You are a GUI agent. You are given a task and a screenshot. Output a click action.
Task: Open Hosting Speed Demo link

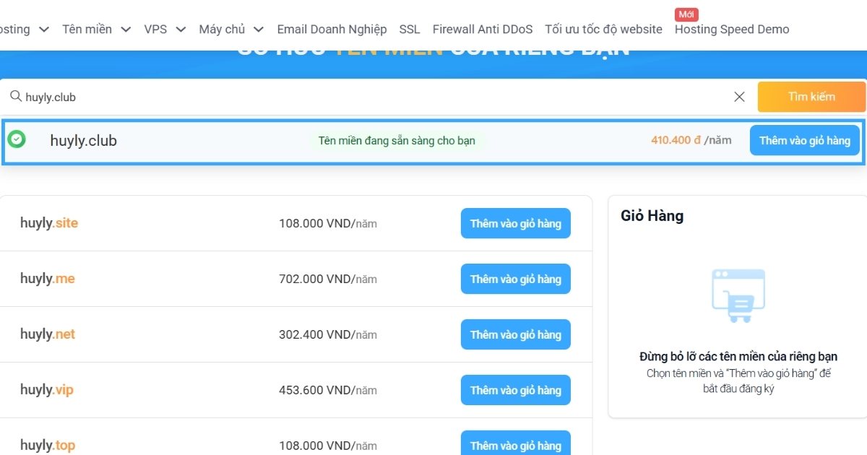coord(731,30)
